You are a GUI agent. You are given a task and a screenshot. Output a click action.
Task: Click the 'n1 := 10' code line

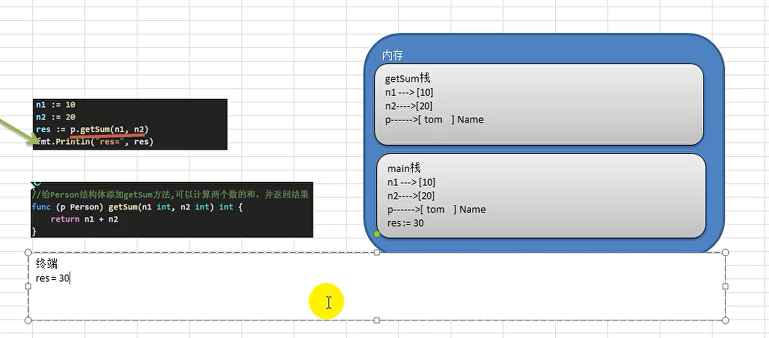click(56, 105)
